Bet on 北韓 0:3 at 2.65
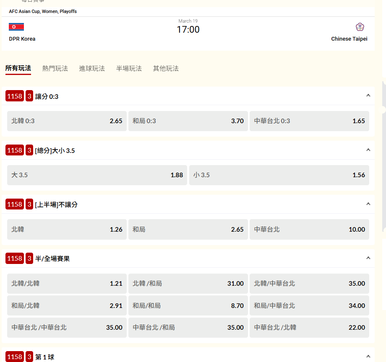 (x=67, y=121)
